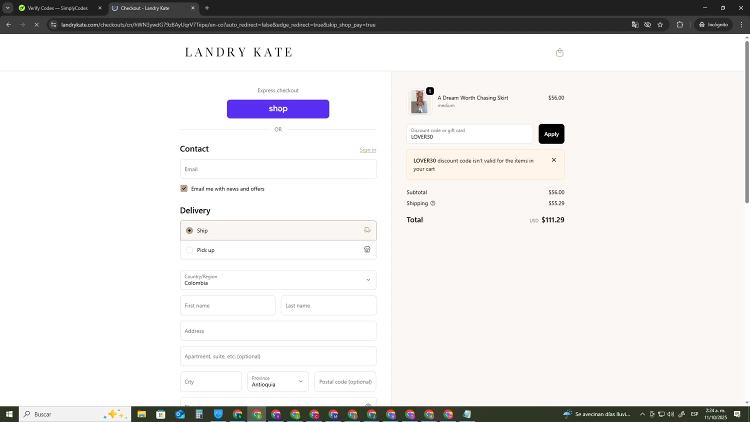
Task: Select the Checkout - Landry Kate tab
Action: pos(153,8)
